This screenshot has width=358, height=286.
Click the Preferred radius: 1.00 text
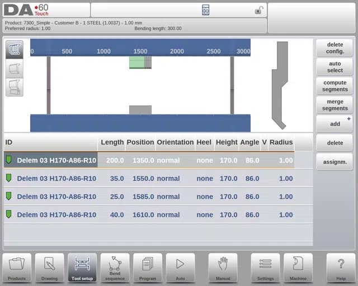(x=27, y=28)
